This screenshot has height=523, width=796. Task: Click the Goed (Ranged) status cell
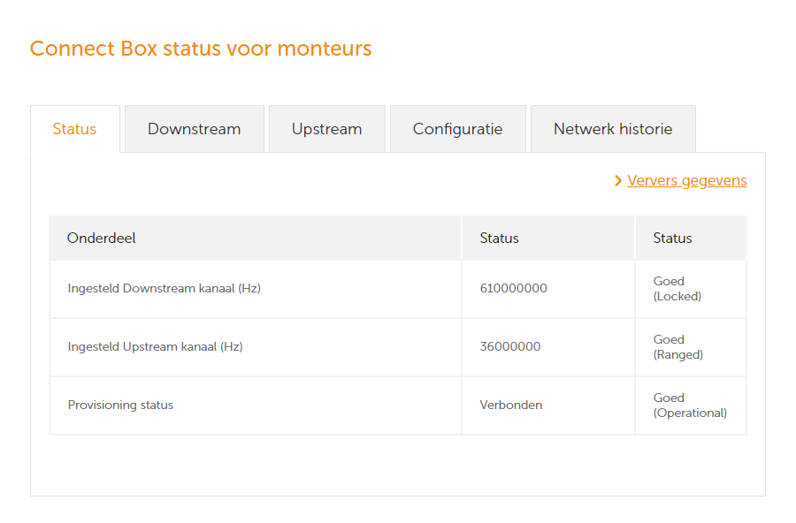coord(691,347)
